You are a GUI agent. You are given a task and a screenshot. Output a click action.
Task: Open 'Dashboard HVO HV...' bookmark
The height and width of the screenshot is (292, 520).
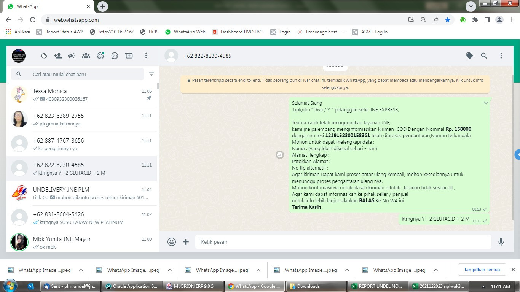point(238,32)
